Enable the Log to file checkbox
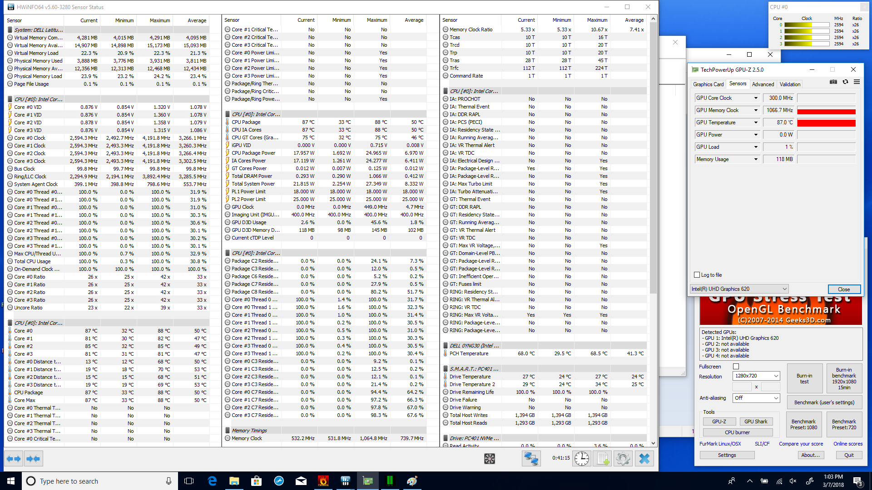Image resolution: width=872 pixels, height=490 pixels. coord(697,275)
